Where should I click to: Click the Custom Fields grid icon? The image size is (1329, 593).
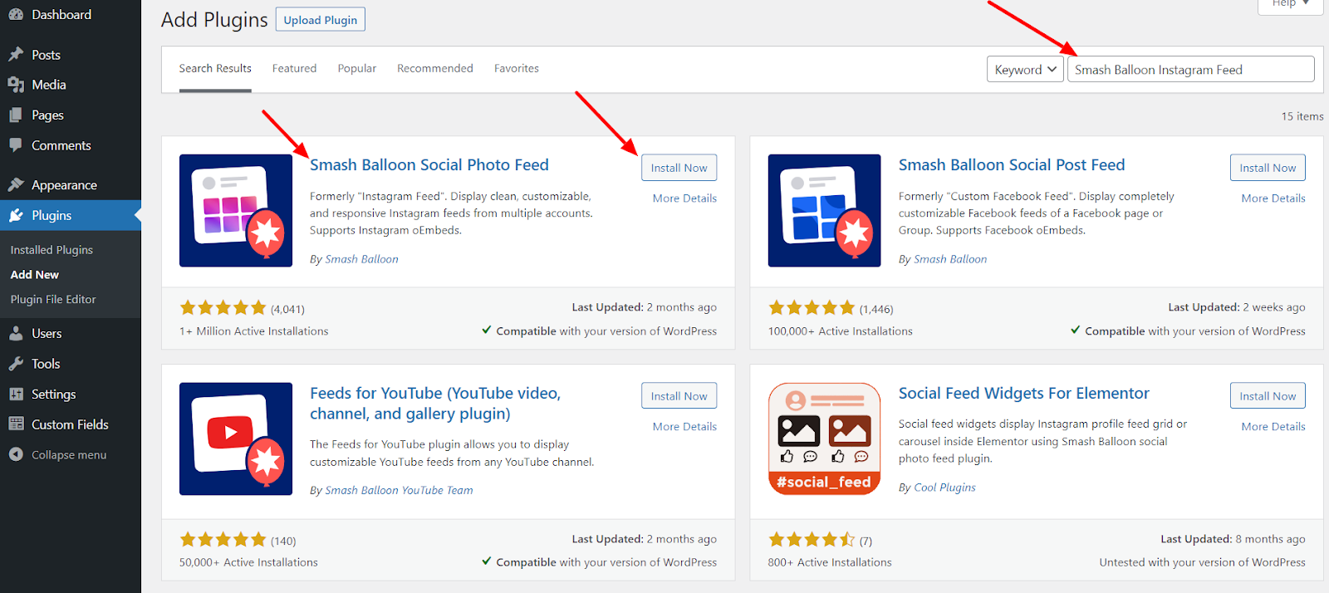coord(16,424)
